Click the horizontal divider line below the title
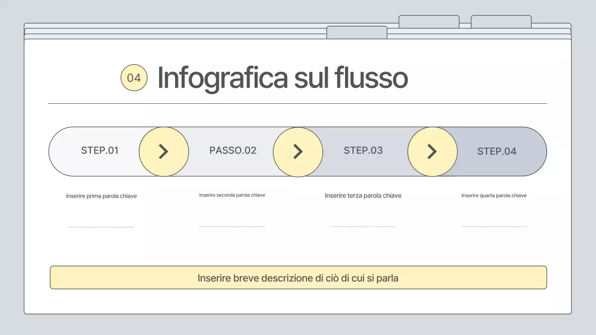596x335 pixels. pyautogui.click(x=298, y=101)
